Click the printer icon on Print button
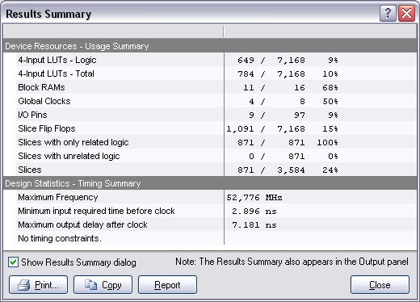 click(x=24, y=285)
